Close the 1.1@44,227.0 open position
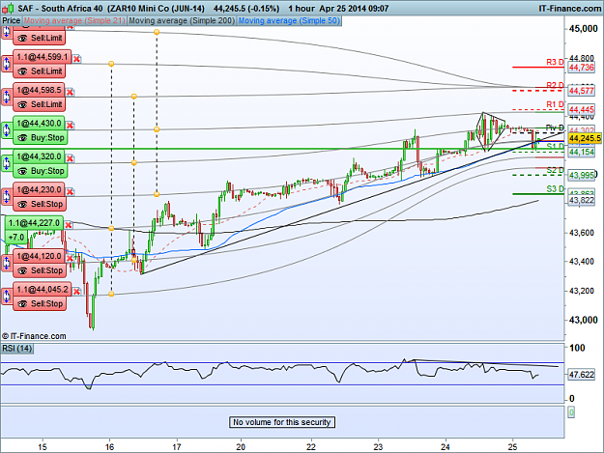The image size is (604, 453). 68,225
